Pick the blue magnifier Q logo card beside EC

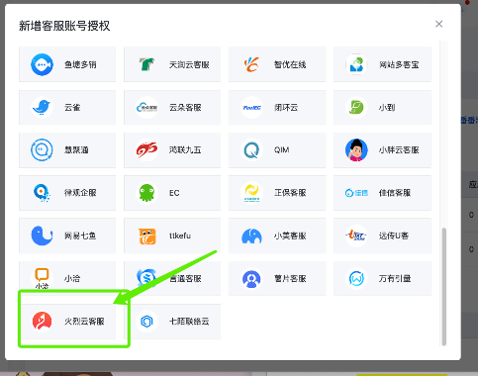tap(67, 193)
